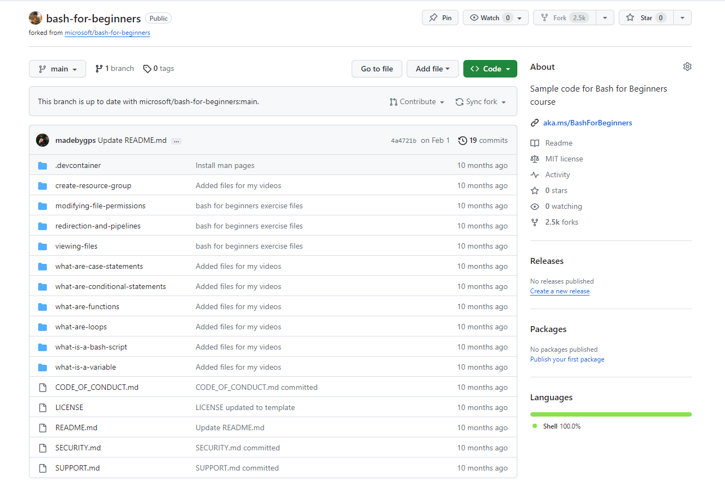The height and width of the screenshot is (482, 725).
Task: Open the Install man pages commit message
Action: pyautogui.click(x=225, y=165)
